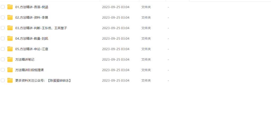Select folder icon for 04.方法精讲-数量-刘凯
Screen dimensions: 271x132
[x=10, y=39]
